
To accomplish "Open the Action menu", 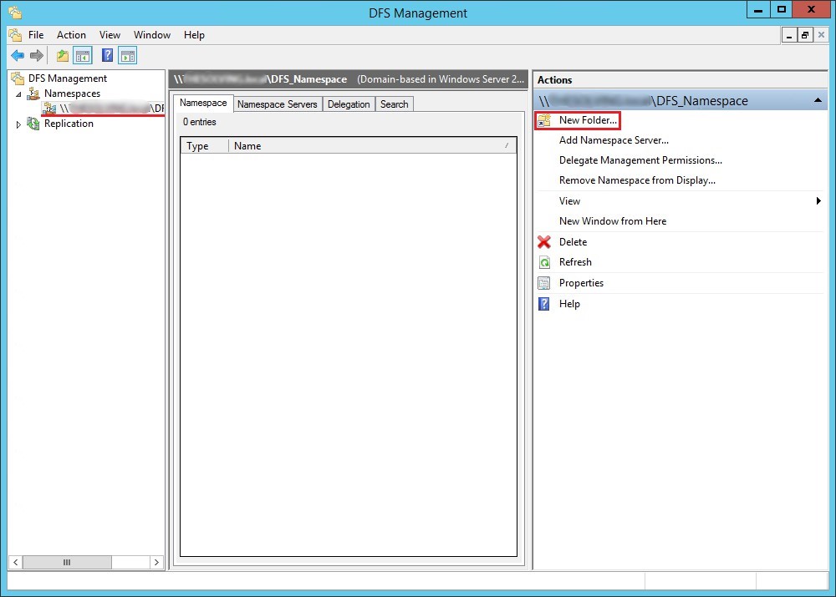I will (x=71, y=35).
